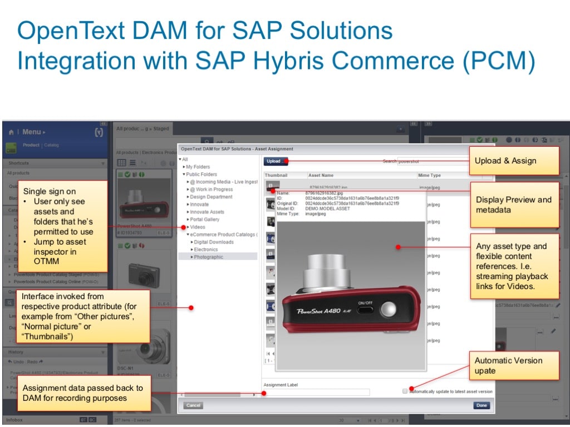Screen dimensions: 570x427
Task: Click the pencil edit icon at right panel edge
Action: click(558, 306)
